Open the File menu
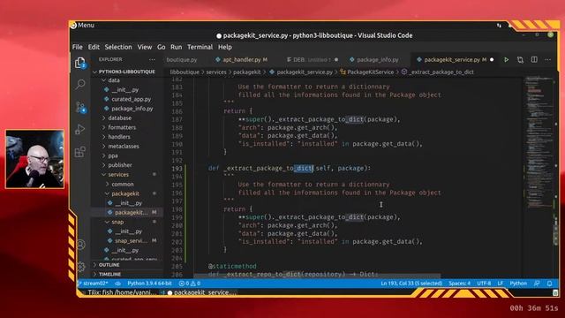The height and width of the screenshot is (318, 565). [77, 47]
